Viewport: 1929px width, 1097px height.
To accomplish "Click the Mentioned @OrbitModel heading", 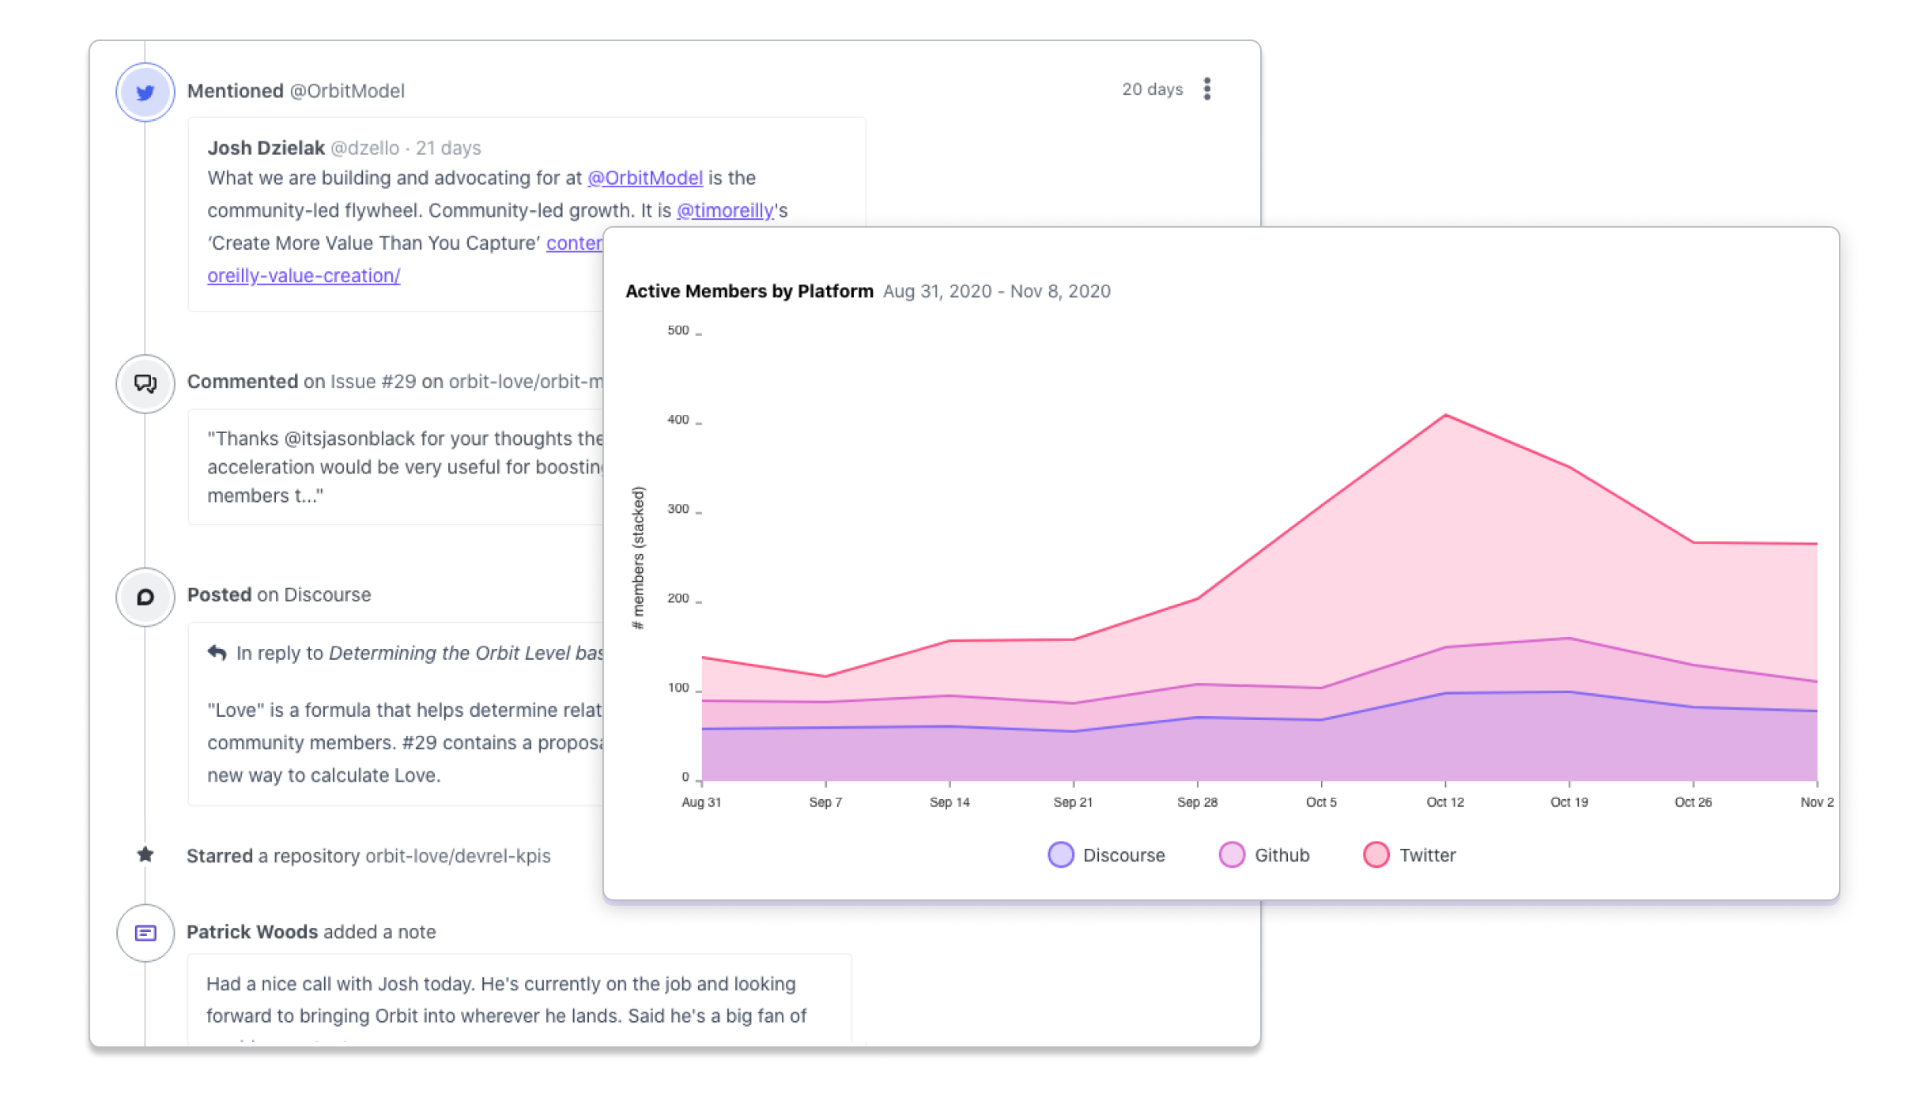I will pos(296,91).
